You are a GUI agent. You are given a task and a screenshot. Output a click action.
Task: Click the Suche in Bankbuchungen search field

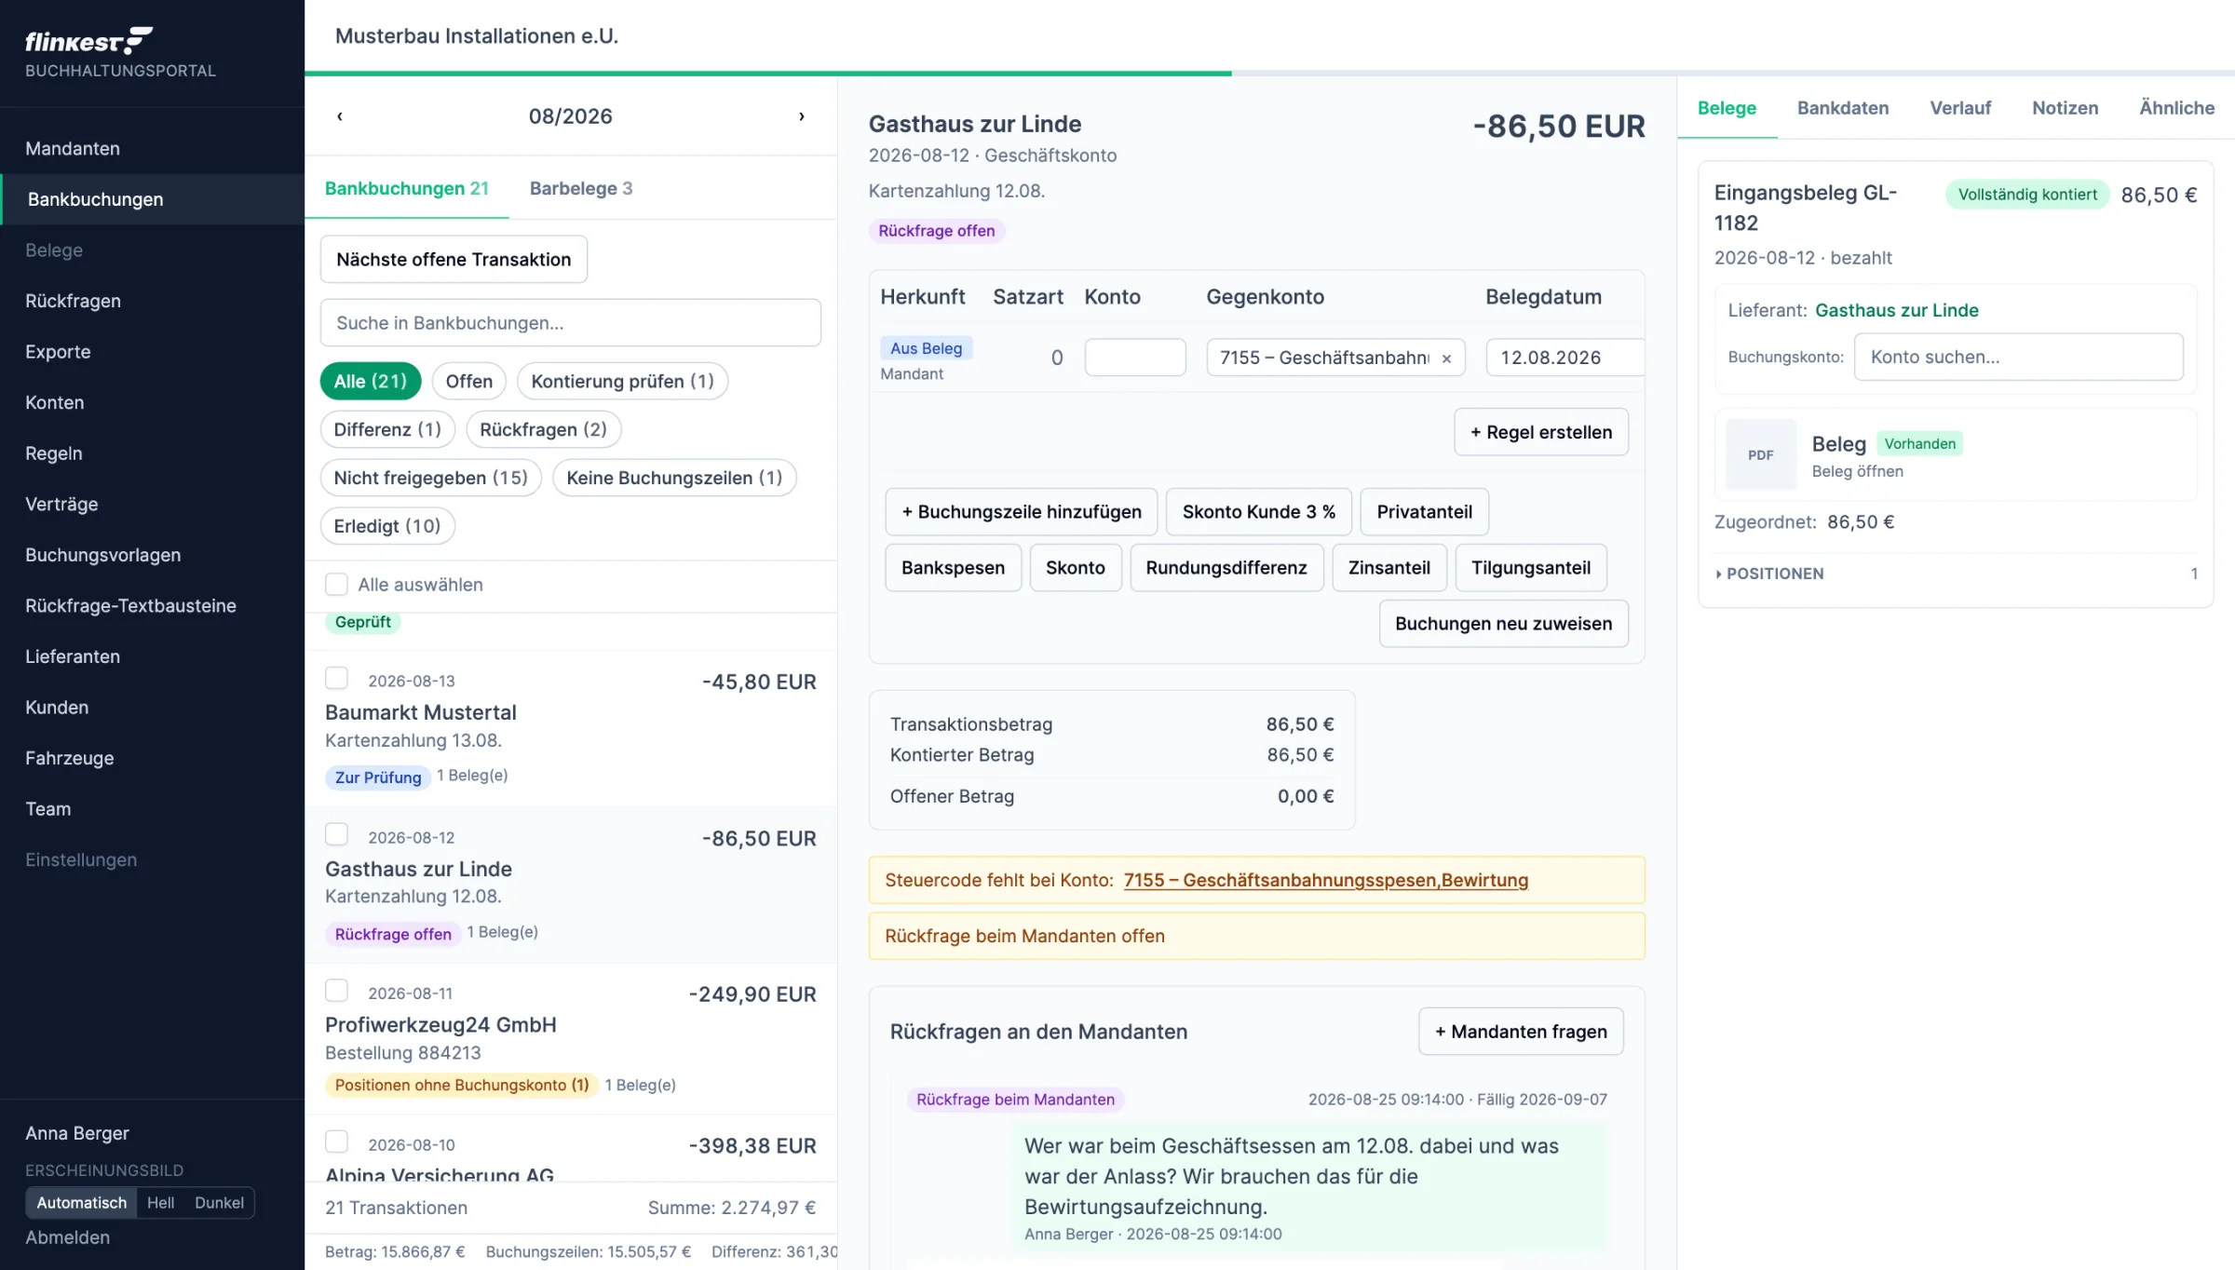pos(571,323)
